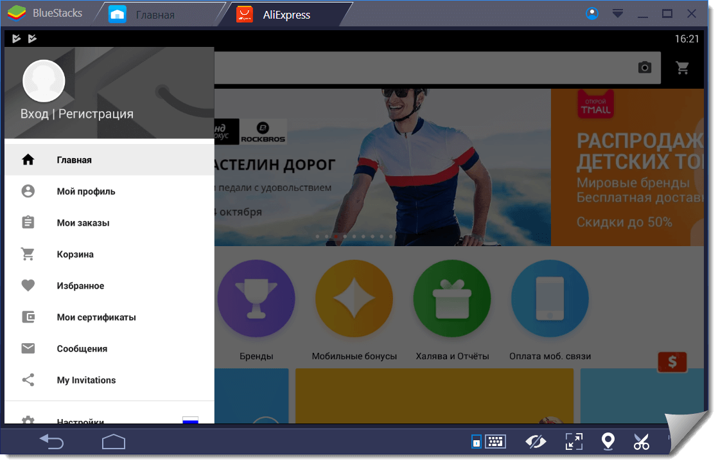Toggle the on-screen keyboard controls icon

(x=495, y=442)
